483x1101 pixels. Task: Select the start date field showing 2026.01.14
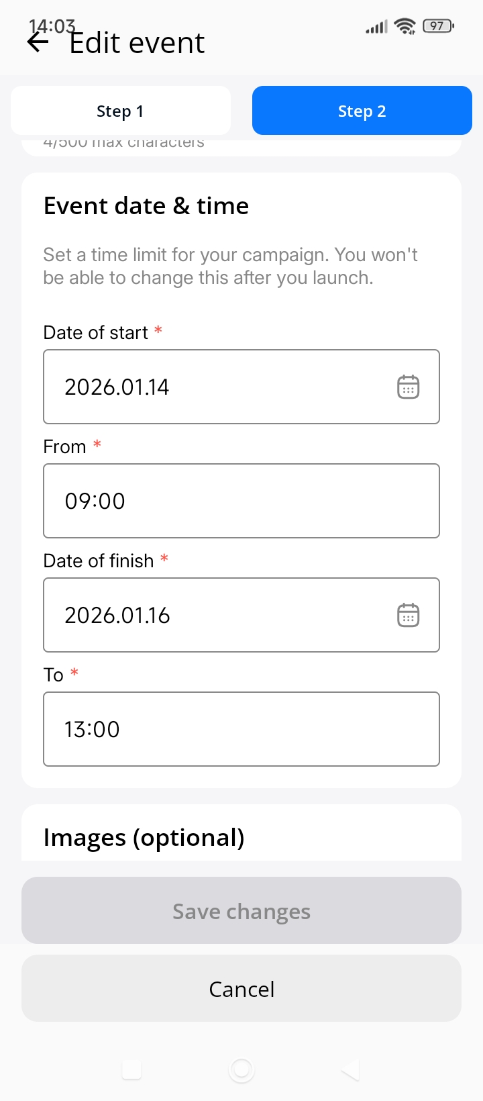point(215,387)
